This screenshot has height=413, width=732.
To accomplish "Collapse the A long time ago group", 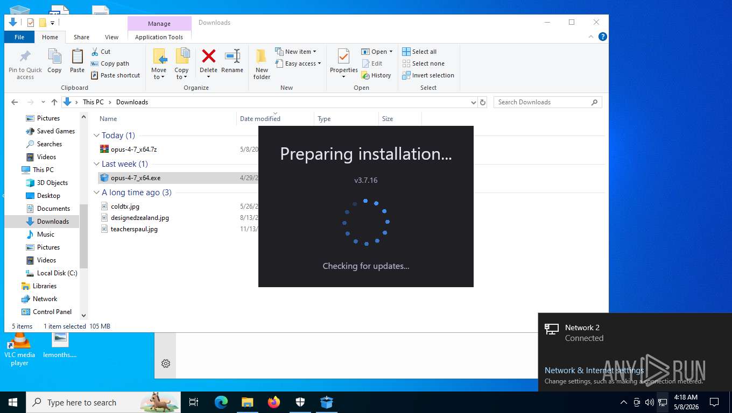I will pos(96,193).
